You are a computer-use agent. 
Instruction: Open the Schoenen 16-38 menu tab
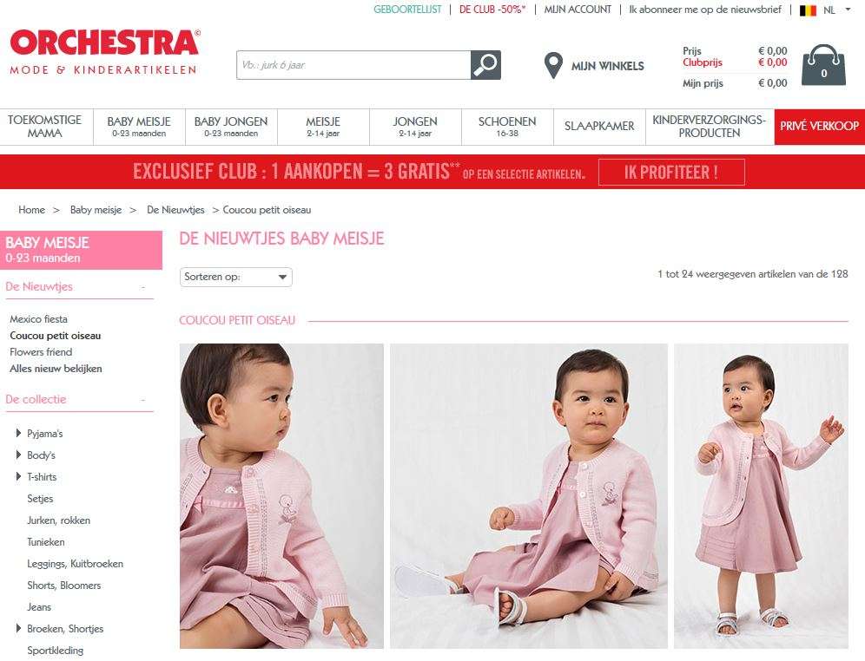[507, 127]
